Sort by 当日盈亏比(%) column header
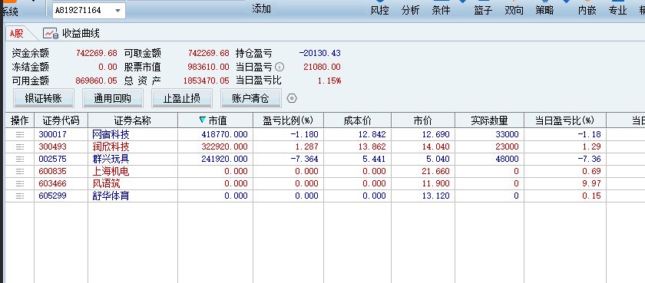The height and width of the screenshot is (283, 645). pyautogui.click(x=565, y=120)
